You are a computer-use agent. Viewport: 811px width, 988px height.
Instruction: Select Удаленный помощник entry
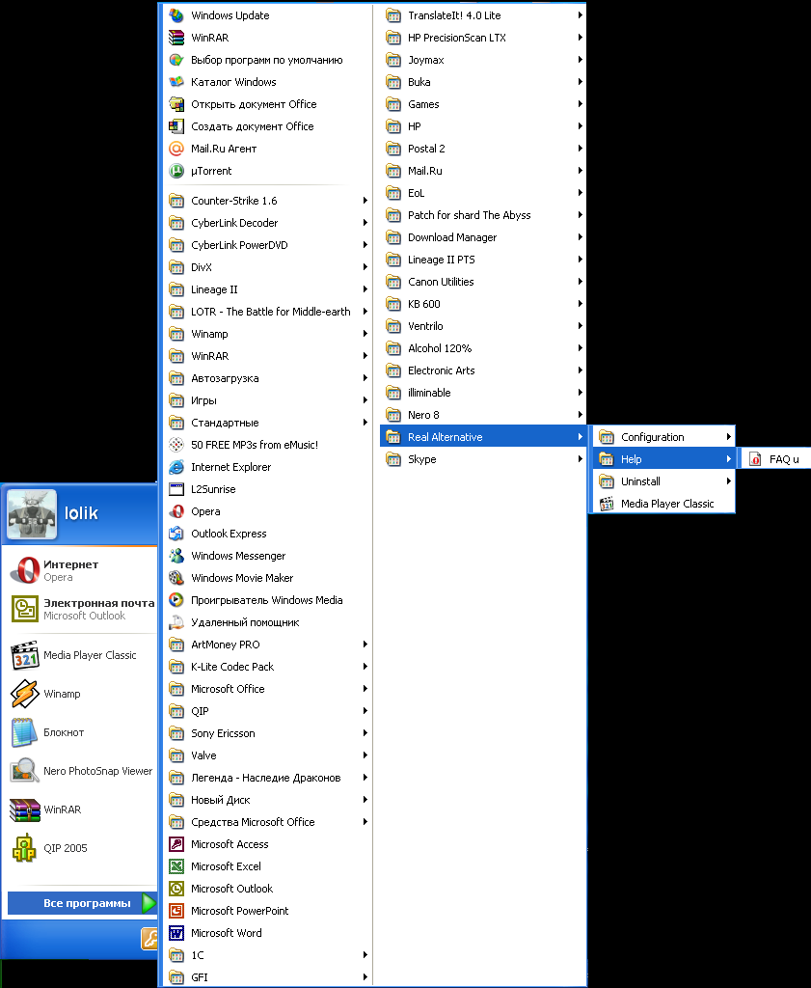pyautogui.click(x=268, y=622)
